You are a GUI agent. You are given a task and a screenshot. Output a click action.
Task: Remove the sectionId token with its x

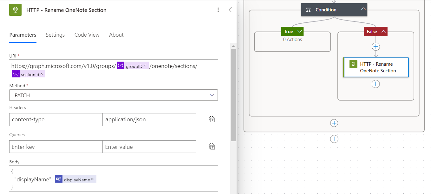[42, 74]
